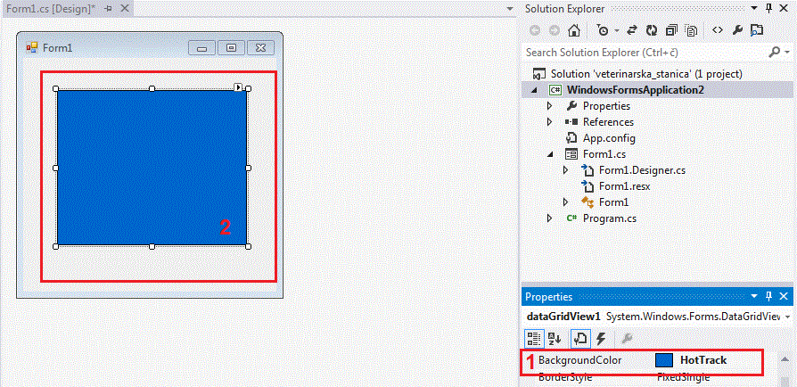This screenshot has height=387, width=797.
Task: Click the Events lightning bolt icon
Action: 601,339
